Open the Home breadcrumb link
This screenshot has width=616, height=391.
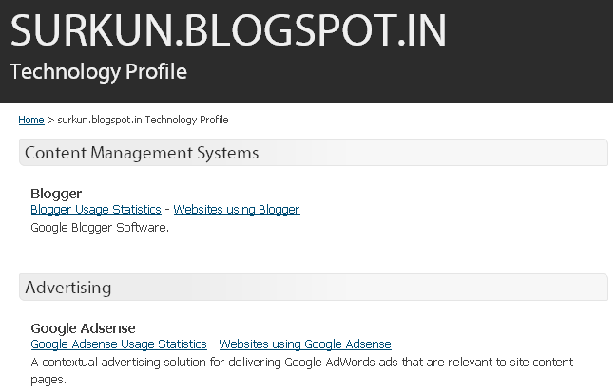pos(31,120)
